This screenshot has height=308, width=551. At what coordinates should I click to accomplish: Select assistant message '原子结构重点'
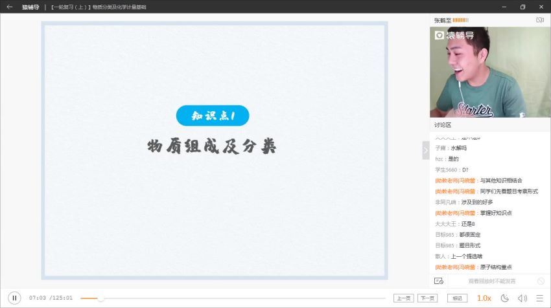click(x=496, y=267)
